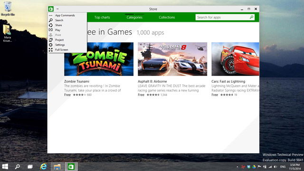Switch to the Collections tab

(x=167, y=17)
